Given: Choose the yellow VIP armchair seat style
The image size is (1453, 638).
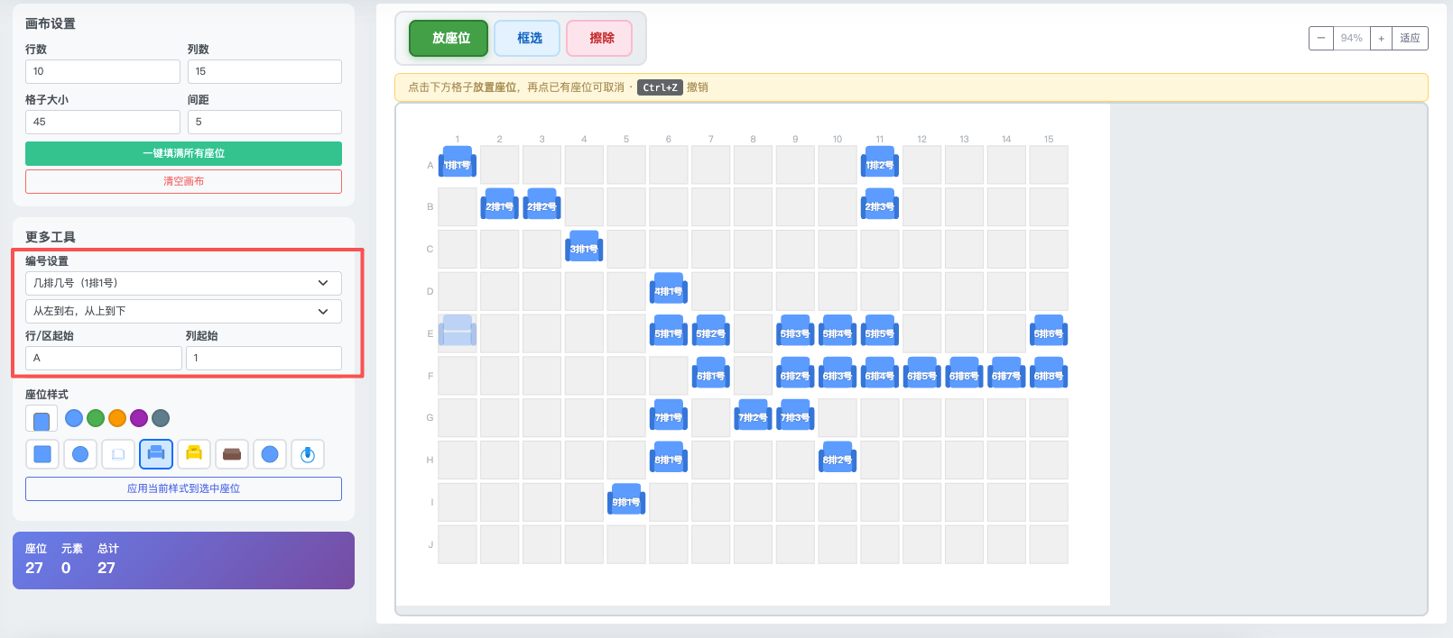Looking at the screenshot, I should pyautogui.click(x=194, y=454).
